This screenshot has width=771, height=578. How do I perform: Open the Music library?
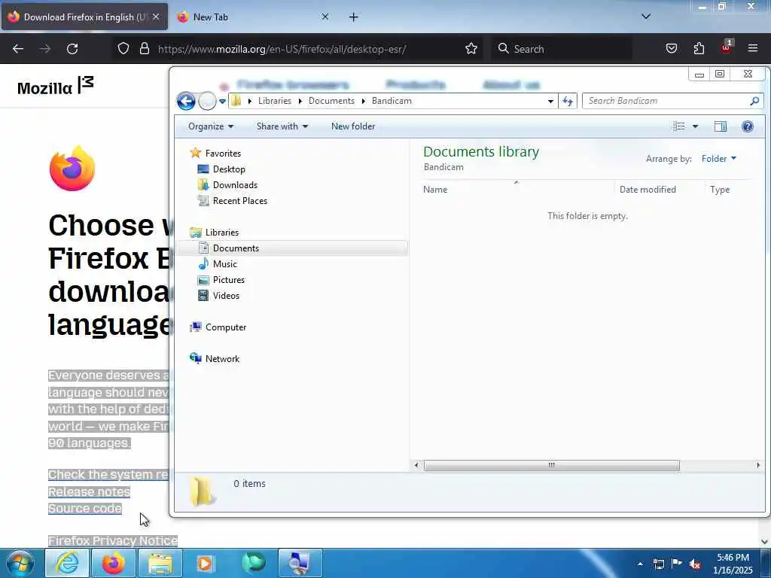coord(224,264)
